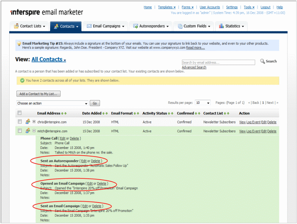The height and width of the screenshot is (224, 297).
Task: Select the Contacts tab
Action: (66, 26)
